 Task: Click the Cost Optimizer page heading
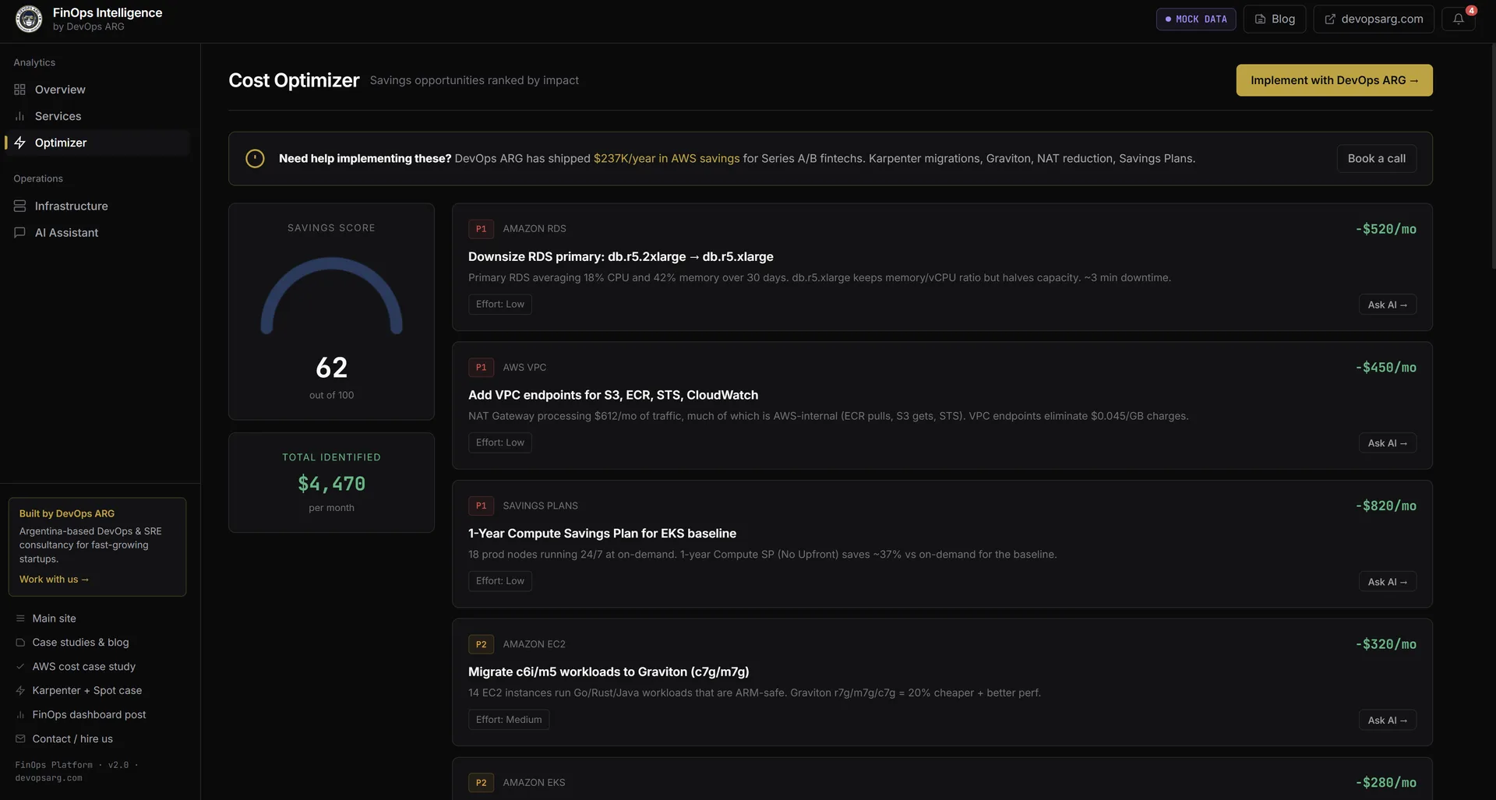coord(294,80)
